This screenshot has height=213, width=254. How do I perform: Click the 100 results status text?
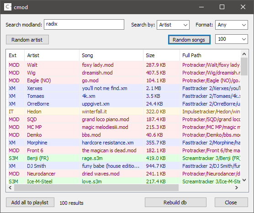[71, 203]
